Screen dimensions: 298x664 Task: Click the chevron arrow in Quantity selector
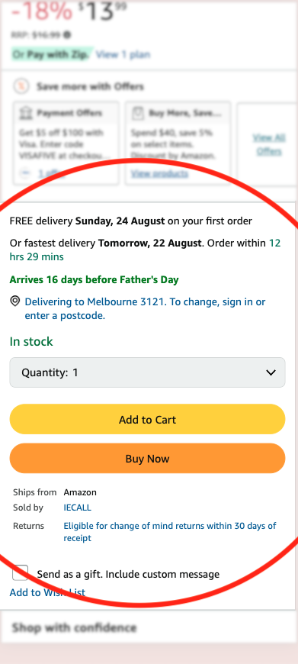coord(271,372)
